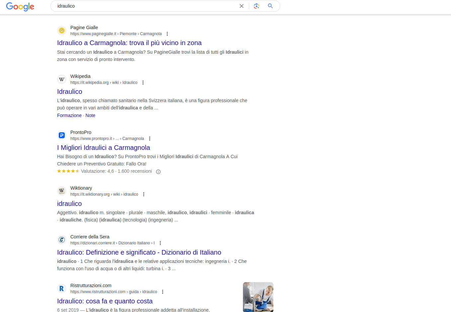Image resolution: width=451 pixels, height=312 pixels.
Task: Click the dizionari.corriere.it URL breadcrumb
Action: point(113,243)
